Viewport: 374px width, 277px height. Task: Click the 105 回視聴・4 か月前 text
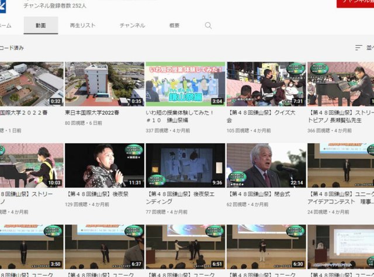coord(248,130)
